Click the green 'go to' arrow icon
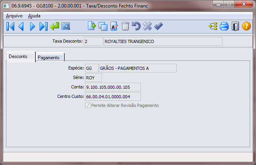Screen dimensions: 256x165 click(55, 26)
